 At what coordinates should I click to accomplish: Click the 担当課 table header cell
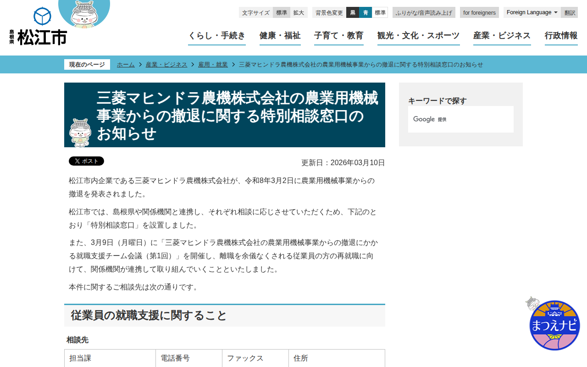[110, 358]
